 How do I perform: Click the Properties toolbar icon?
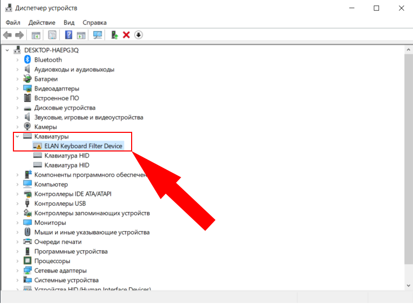[x=52, y=35]
